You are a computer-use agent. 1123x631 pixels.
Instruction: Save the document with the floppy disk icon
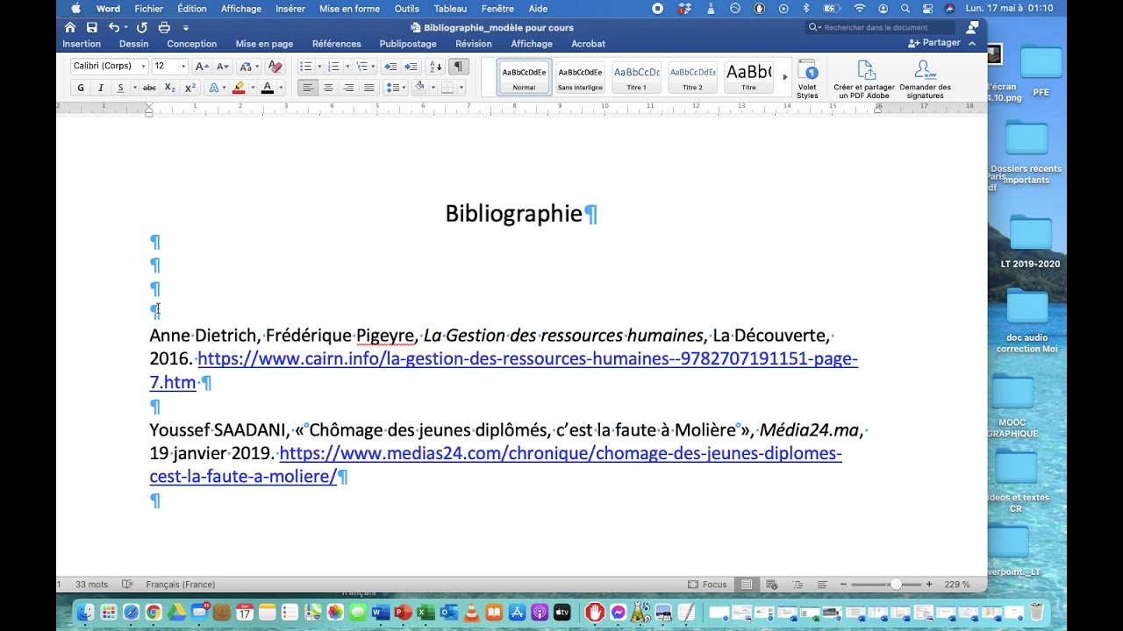(91, 27)
